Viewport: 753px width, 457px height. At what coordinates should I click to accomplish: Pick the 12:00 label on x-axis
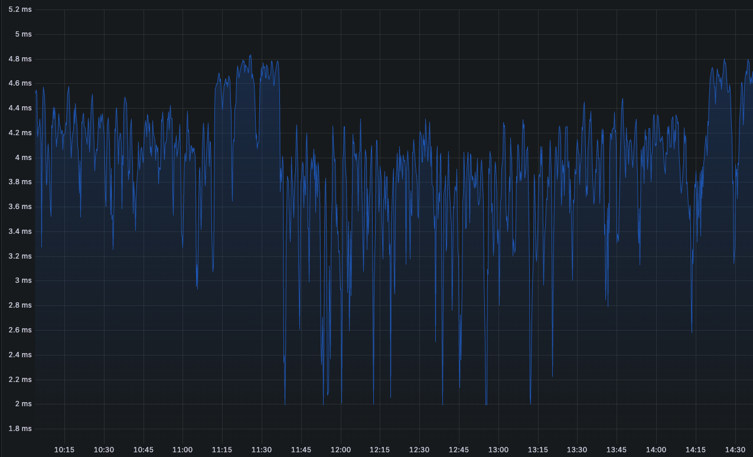[x=341, y=450]
